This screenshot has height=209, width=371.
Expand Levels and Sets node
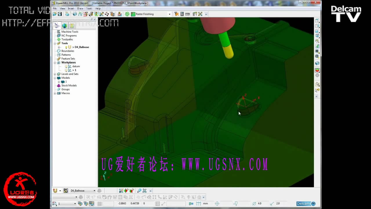coord(55,74)
